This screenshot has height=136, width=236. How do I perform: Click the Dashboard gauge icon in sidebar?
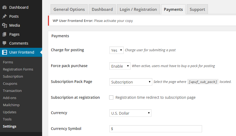click(x=5, y=7)
